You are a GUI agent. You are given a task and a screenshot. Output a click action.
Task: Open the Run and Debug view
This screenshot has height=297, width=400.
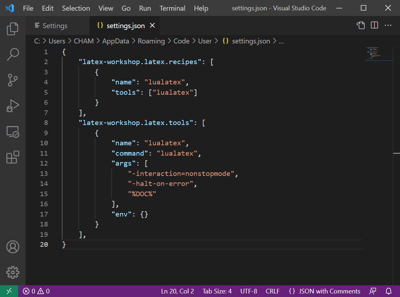13,106
